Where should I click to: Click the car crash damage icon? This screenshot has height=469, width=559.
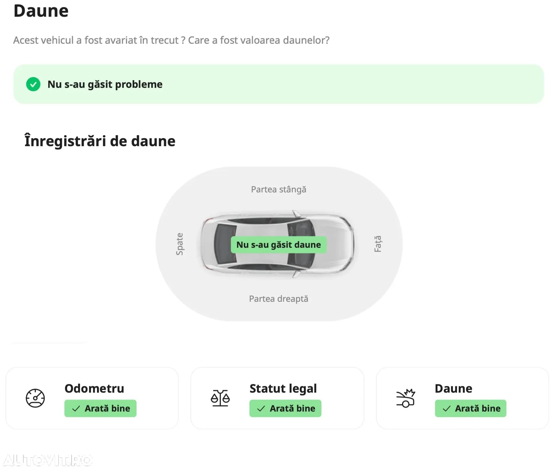[x=405, y=398]
